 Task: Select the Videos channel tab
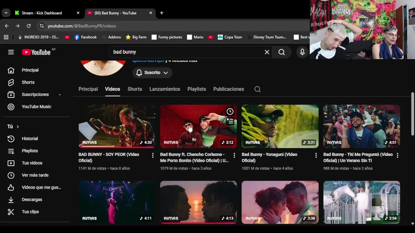113,89
